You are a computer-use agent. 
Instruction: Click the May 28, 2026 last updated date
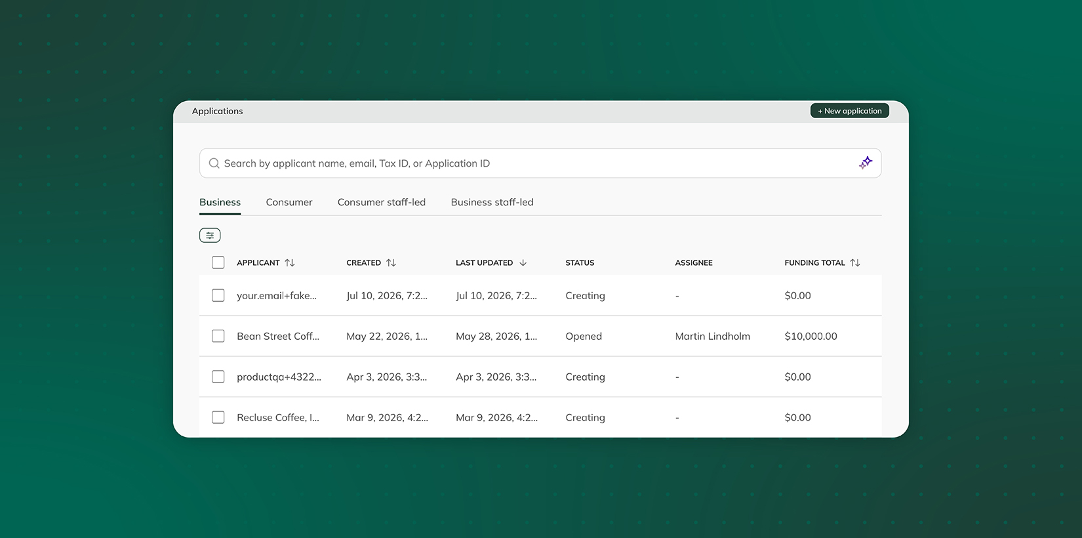pyautogui.click(x=496, y=337)
